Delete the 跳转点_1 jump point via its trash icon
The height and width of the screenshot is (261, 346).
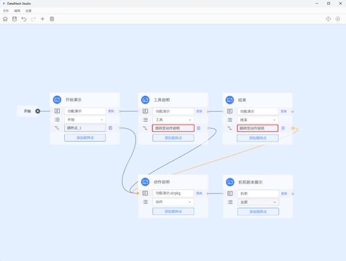(111, 128)
